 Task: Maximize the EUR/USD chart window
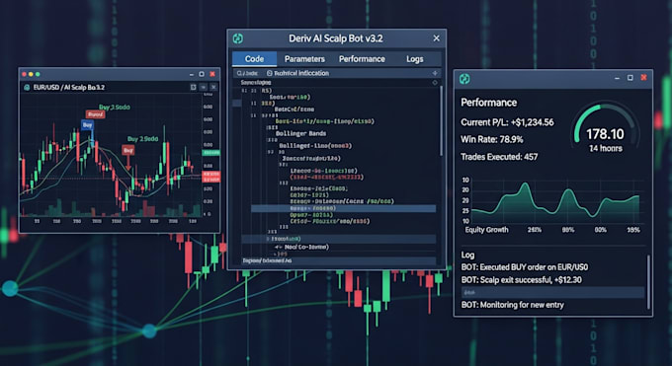click(x=202, y=74)
